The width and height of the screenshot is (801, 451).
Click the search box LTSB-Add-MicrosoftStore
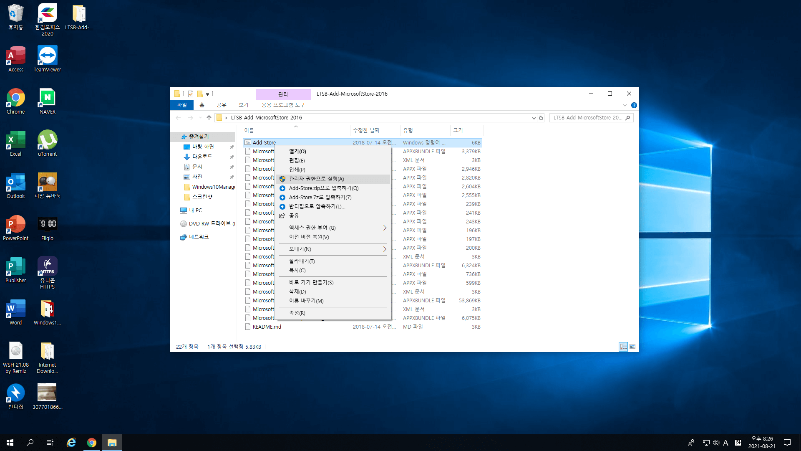[592, 118]
